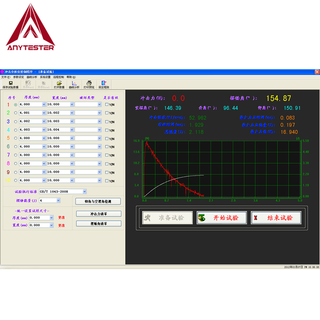Tick the Y/N checkbox in row 4
Viewport: 320px width, 320px height.
pos(107,130)
